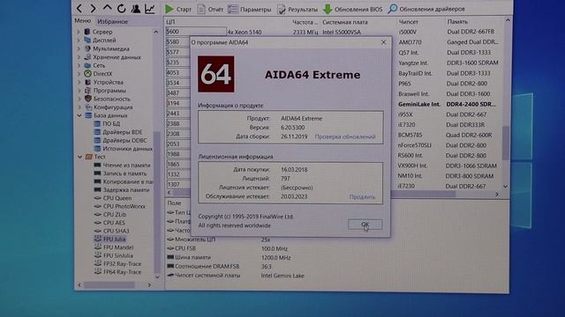Open FP32 Ray-Trace benchmark
The image size is (565, 317).
click(122, 264)
